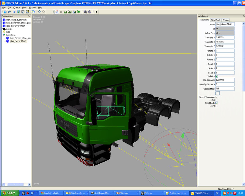This screenshot has height=196, width=245.
Task: Click the Scale Y field
Action: pyautogui.click(x=225, y=68)
